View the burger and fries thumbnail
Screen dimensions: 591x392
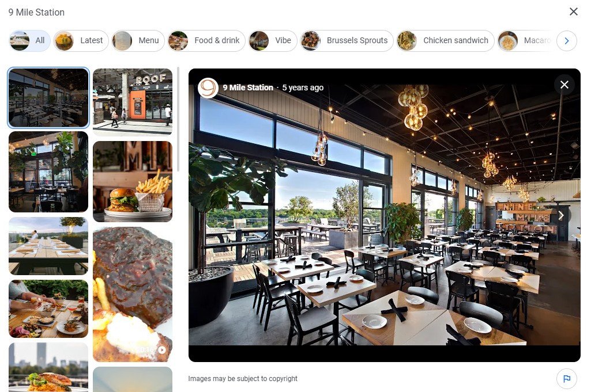click(x=133, y=181)
